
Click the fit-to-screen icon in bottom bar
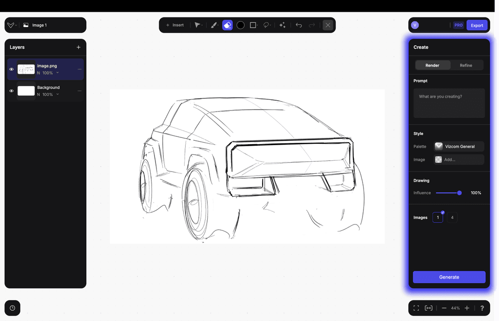coord(416,308)
